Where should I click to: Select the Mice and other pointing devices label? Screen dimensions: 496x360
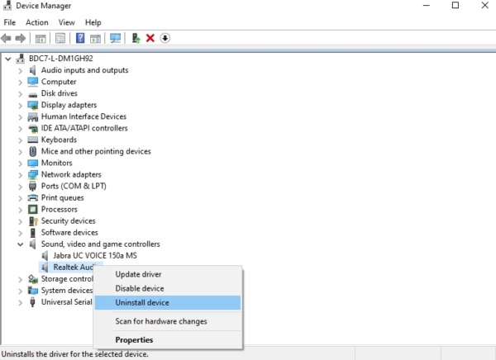click(x=96, y=151)
